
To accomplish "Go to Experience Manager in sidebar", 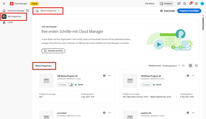I will 16,11.
